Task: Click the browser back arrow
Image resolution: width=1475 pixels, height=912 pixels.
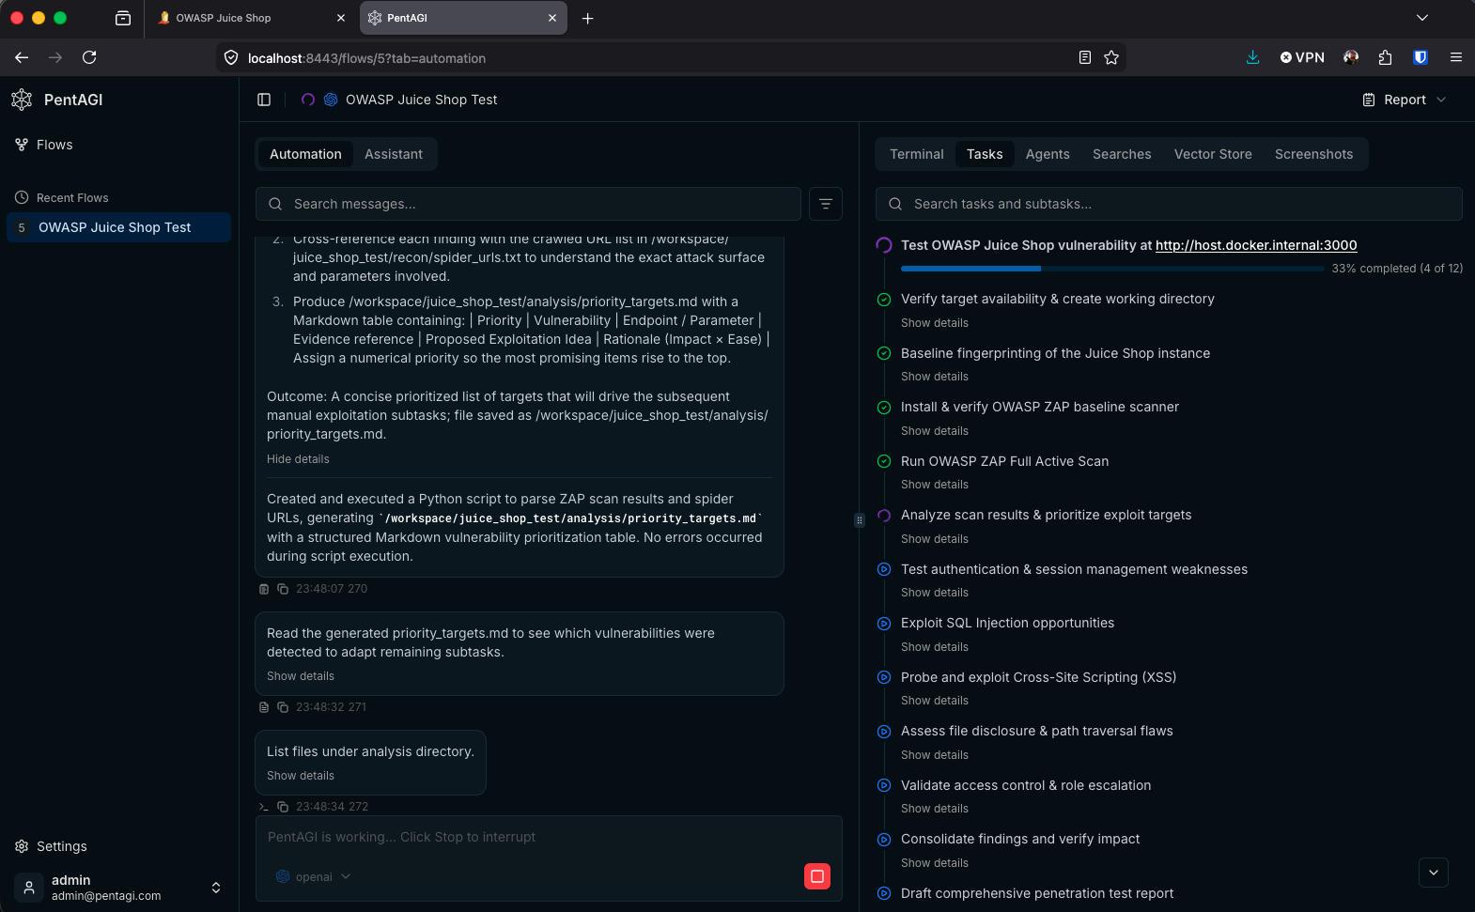Action: (22, 57)
